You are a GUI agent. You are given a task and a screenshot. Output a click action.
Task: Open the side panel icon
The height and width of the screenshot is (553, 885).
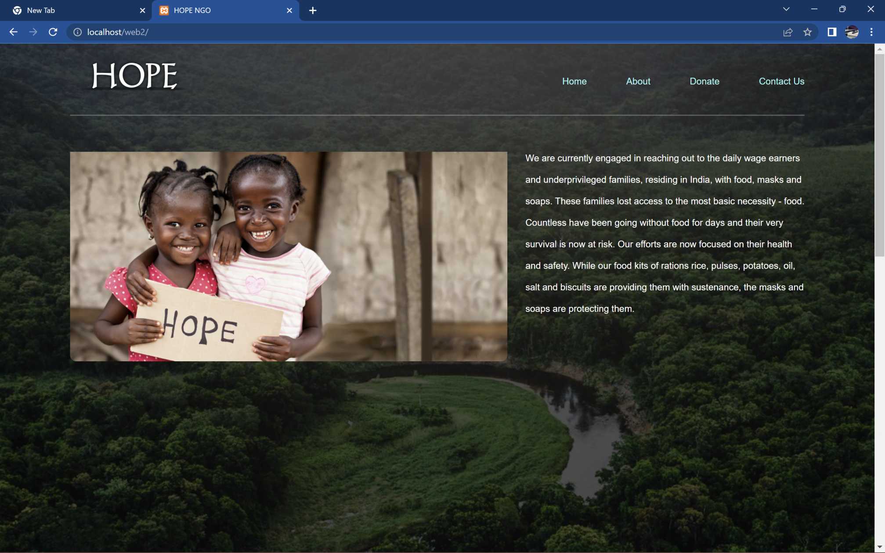click(831, 32)
